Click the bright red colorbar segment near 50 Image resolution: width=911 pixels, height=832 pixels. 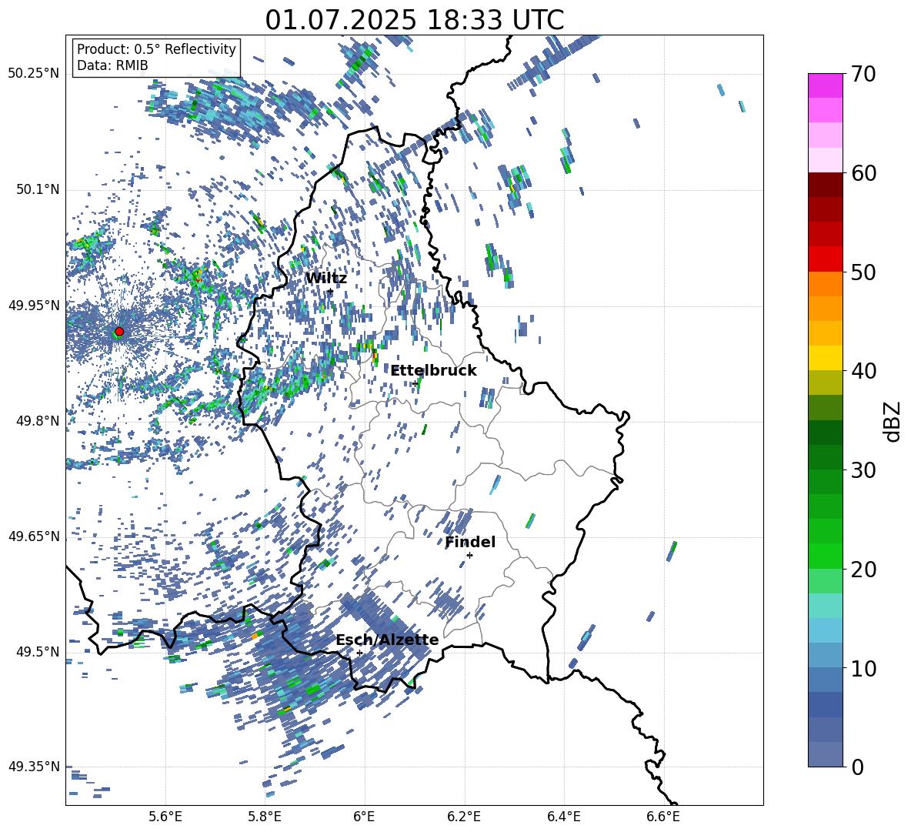click(x=825, y=259)
